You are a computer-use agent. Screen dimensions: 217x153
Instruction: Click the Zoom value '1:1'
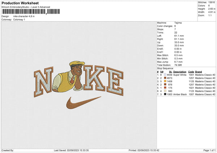(210, 15)
